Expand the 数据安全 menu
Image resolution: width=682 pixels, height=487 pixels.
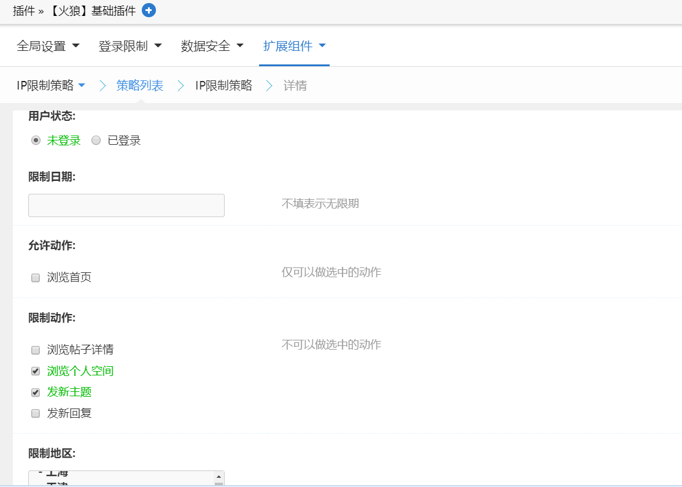212,46
